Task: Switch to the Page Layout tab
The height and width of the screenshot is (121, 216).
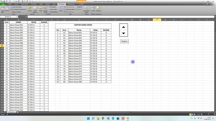Action: click(x=25, y=4)
